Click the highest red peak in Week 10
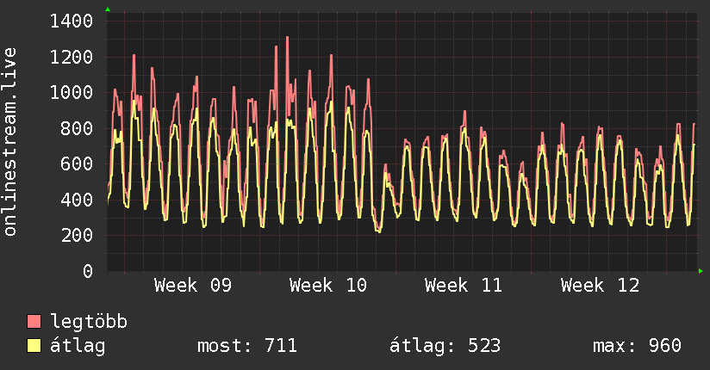Screen dimensions: 710x370 287,38
